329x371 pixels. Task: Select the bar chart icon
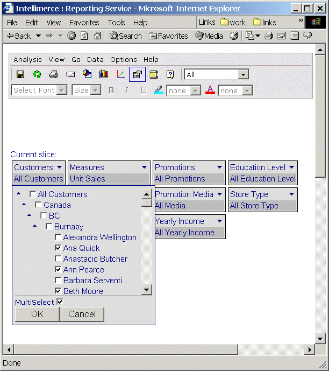point(104,74)
